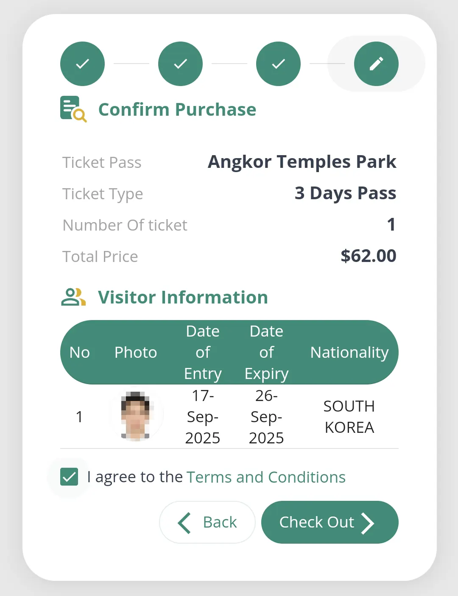Click the Visitor Information people icon

click(x=73, y=297)
